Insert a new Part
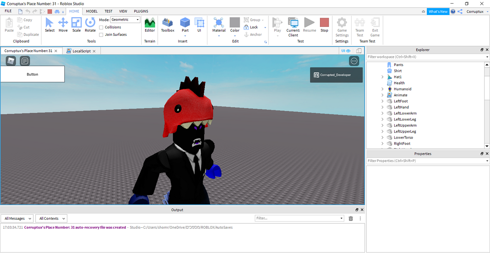This screenshot has height=255, width=490. click(x=185, y=25)
